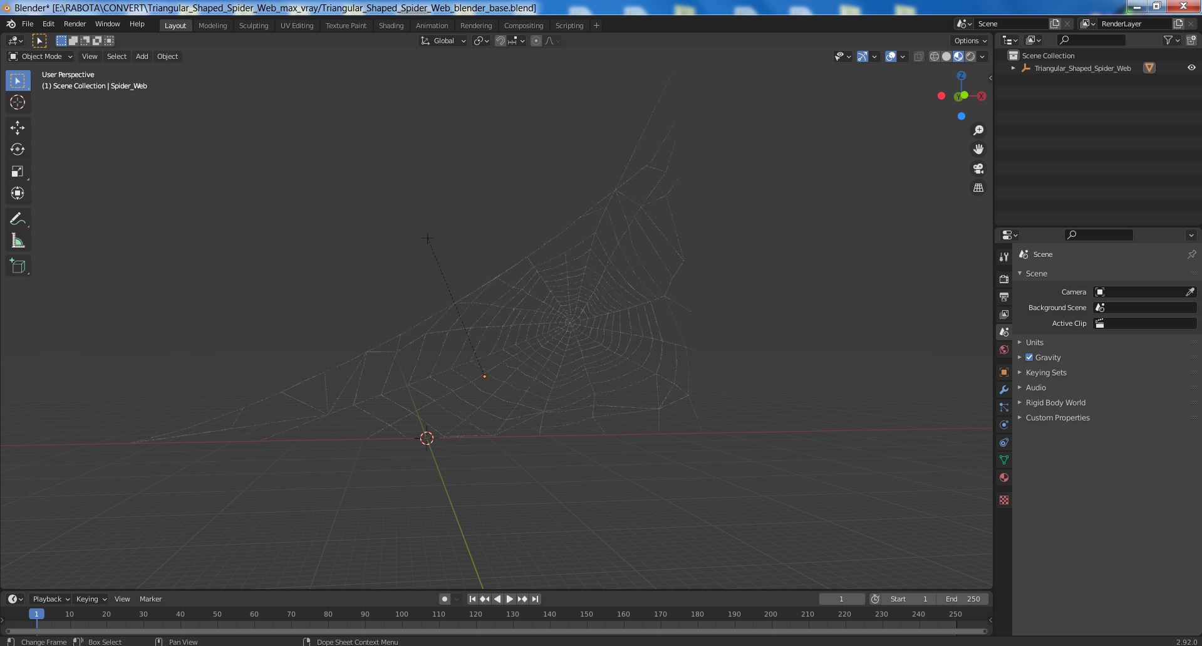
Task: Open the Global transform orientation dropdown
Action: point(443,41)
